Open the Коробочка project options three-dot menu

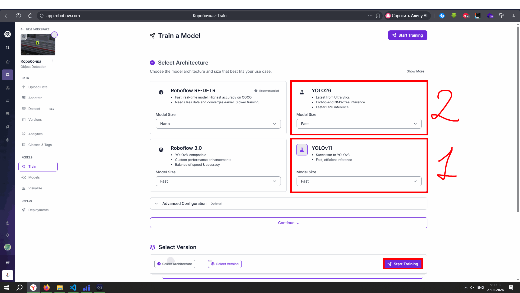[x=53, y=61]
